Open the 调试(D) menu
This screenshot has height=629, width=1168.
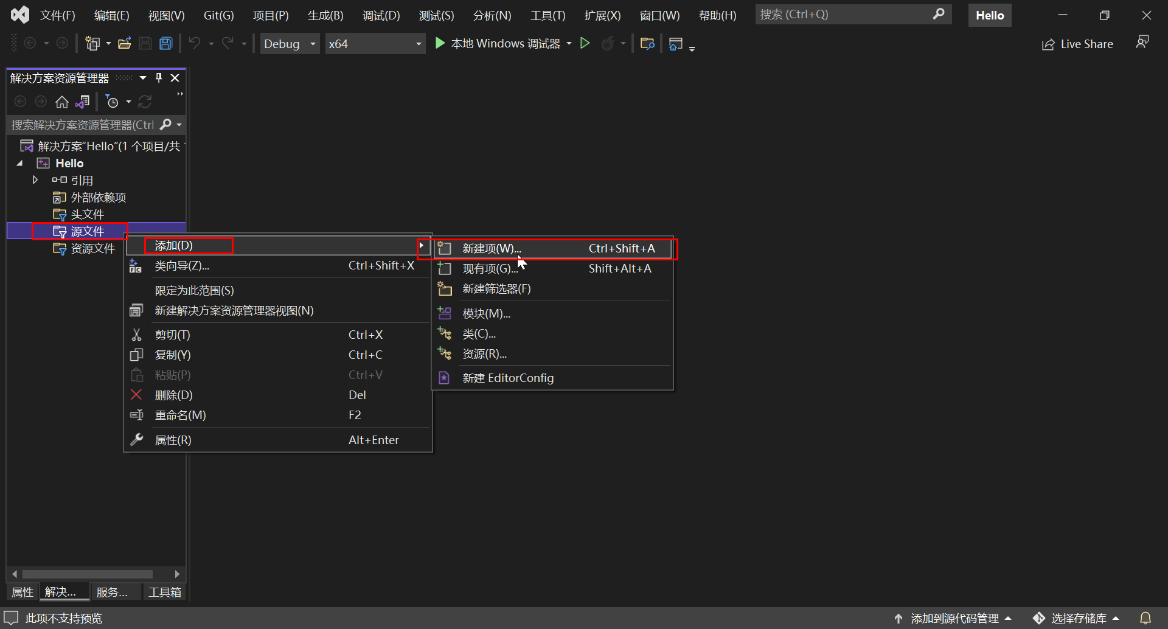[x=381, y=15]
